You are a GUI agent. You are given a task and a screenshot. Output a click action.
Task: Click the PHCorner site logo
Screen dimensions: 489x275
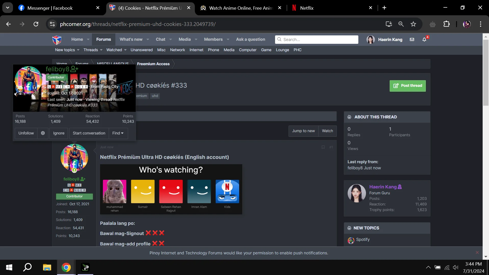(x=57, y=40)
